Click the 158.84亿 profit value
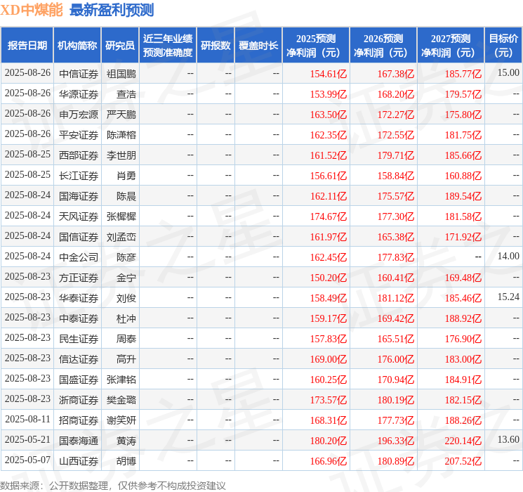523x492 pixels. (396, 176)
